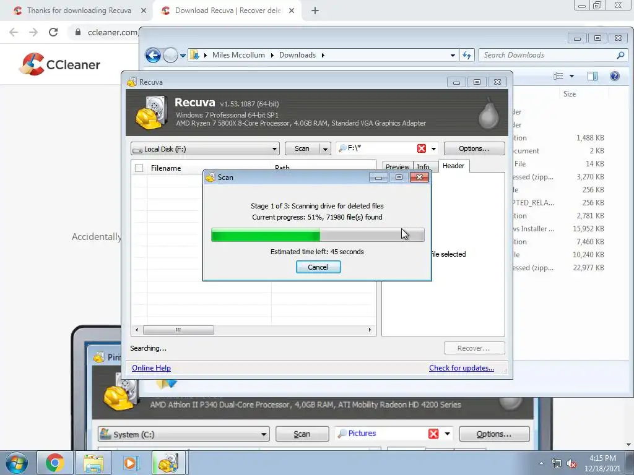This screenshot has width=634, height=475.
Task: Click the Recuva taskbar icon
Action: [169, 463]
